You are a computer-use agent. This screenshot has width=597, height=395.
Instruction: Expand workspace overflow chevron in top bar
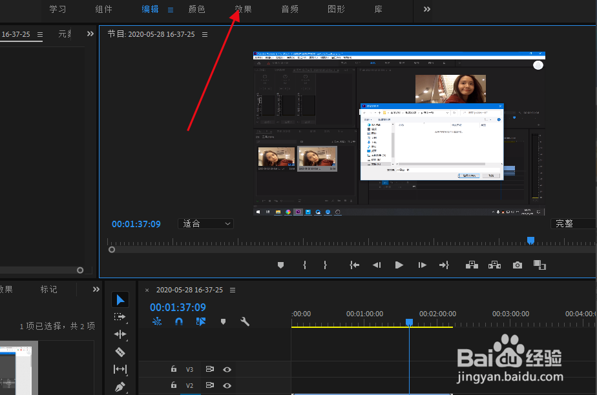pos(427,9)
